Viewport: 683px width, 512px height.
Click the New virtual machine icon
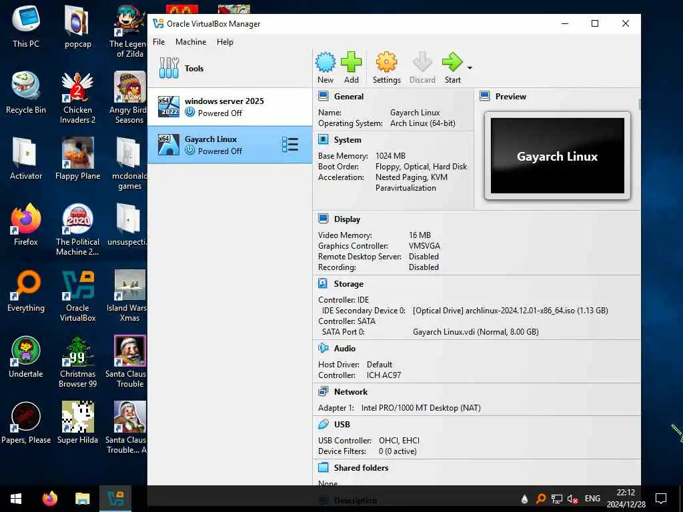[x=325, y=62]
